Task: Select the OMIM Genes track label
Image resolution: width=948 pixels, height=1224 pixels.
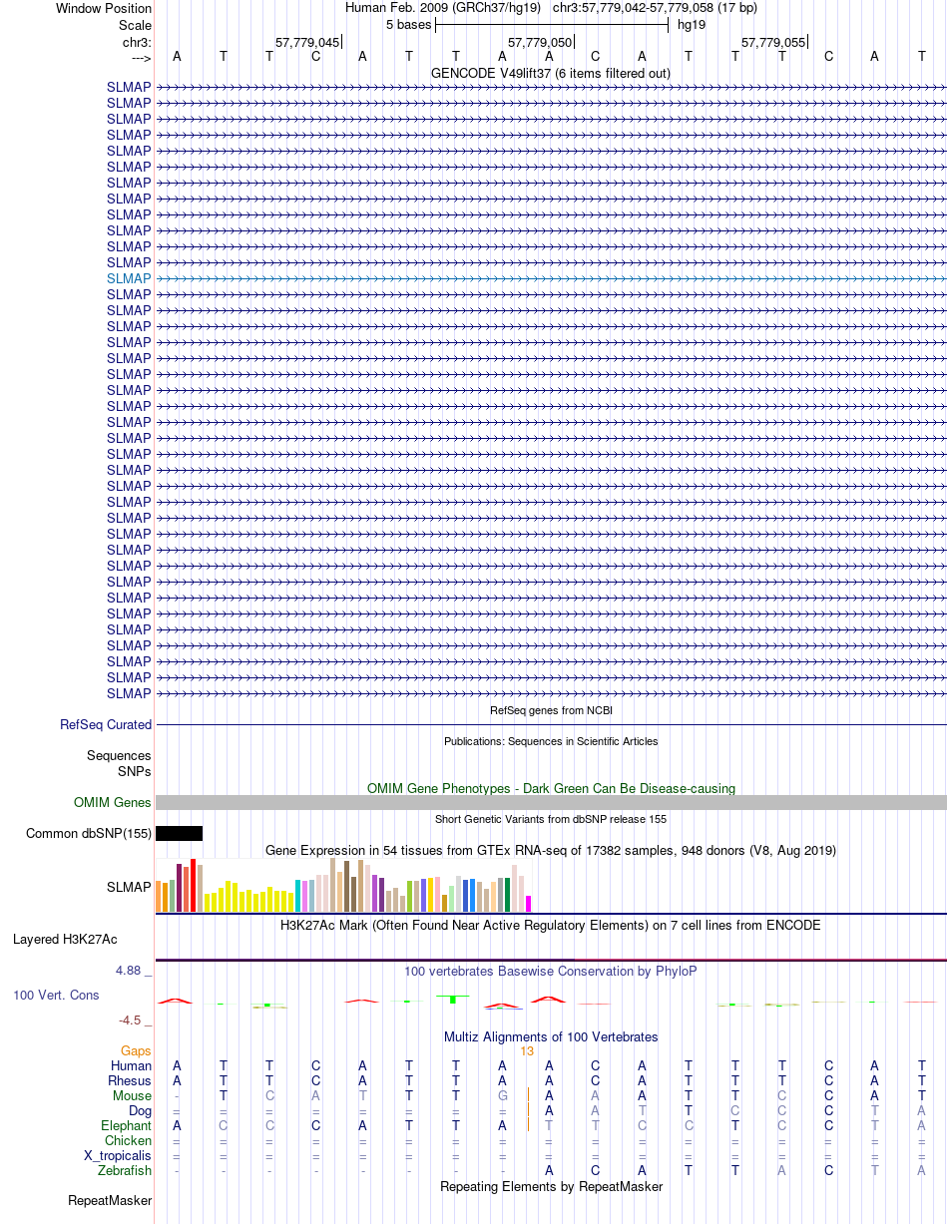Action: click(x=113, y=802)
